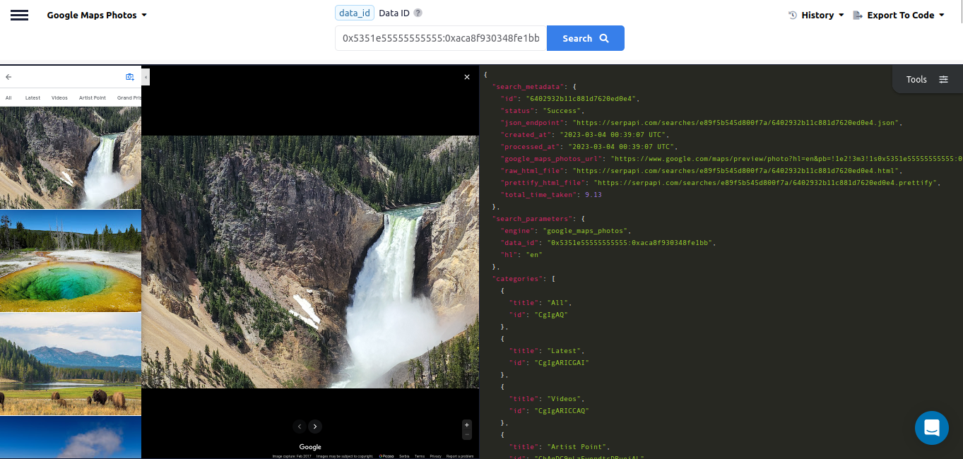This screenshot has width=963, height=459.
Task: Click the hl value "en"
Action: click(533, 255)
